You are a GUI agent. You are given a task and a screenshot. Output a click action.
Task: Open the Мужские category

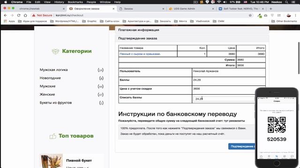click(47, 86)
